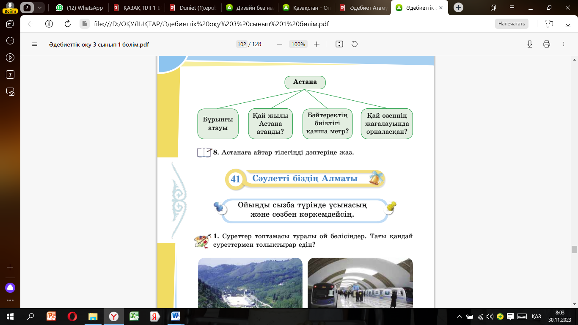Image resolution: width=578 pixels, height=325 pixels.
Task: Switch to the Әдебиет Атамұра tab
Action: 363,8
